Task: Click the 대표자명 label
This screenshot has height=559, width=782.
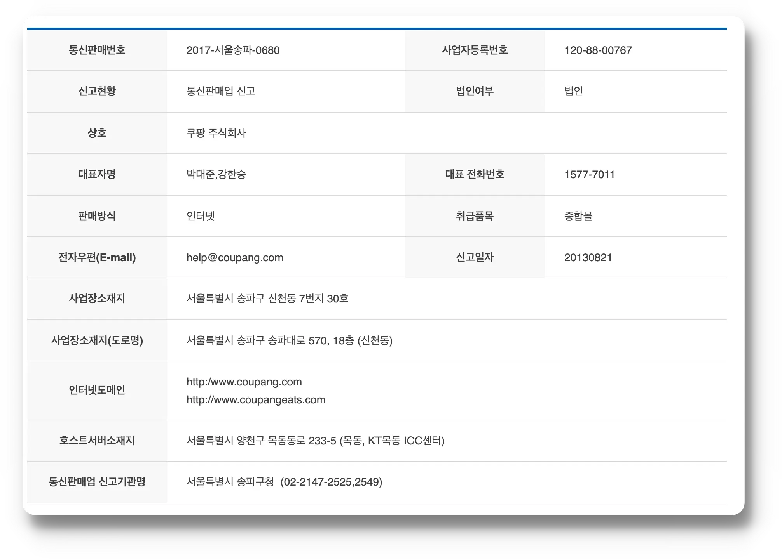Action: (x=97, y=174)
